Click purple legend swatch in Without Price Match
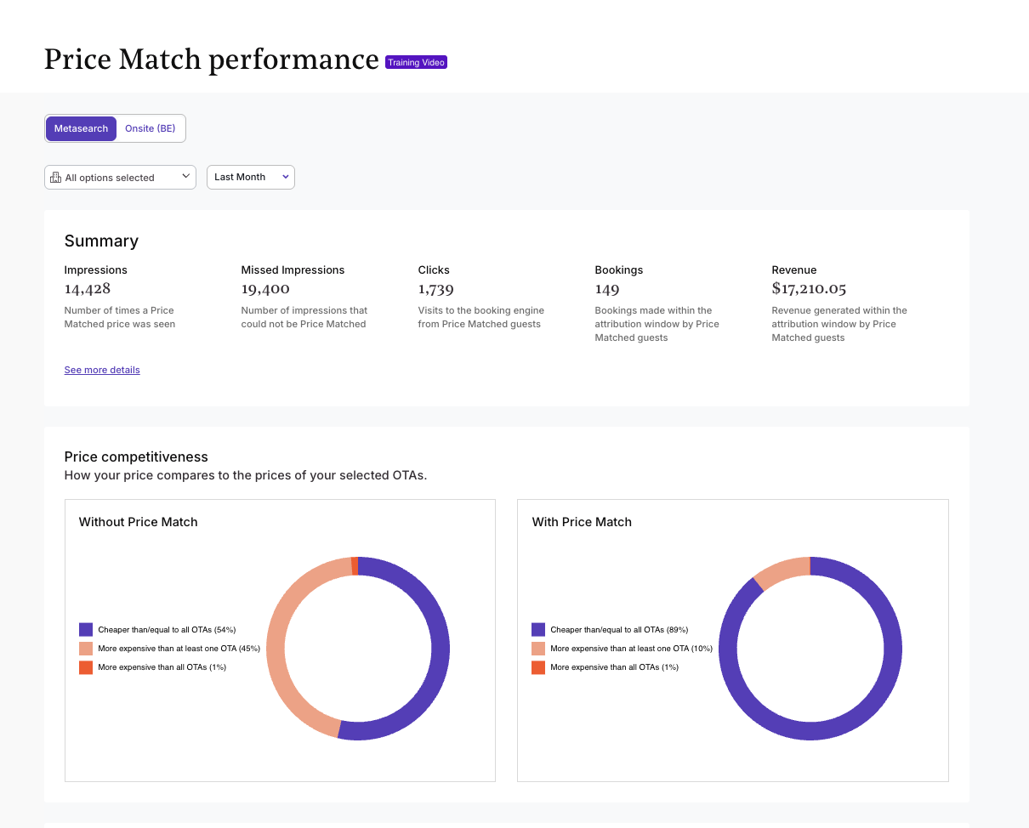The image size is (1029, 828). click(86, 630)
